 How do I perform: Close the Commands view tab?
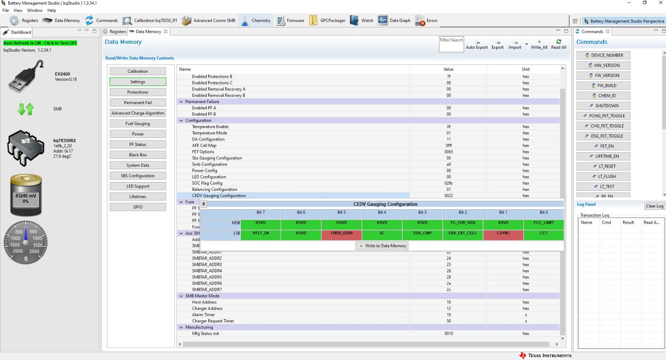coord(608,32)
